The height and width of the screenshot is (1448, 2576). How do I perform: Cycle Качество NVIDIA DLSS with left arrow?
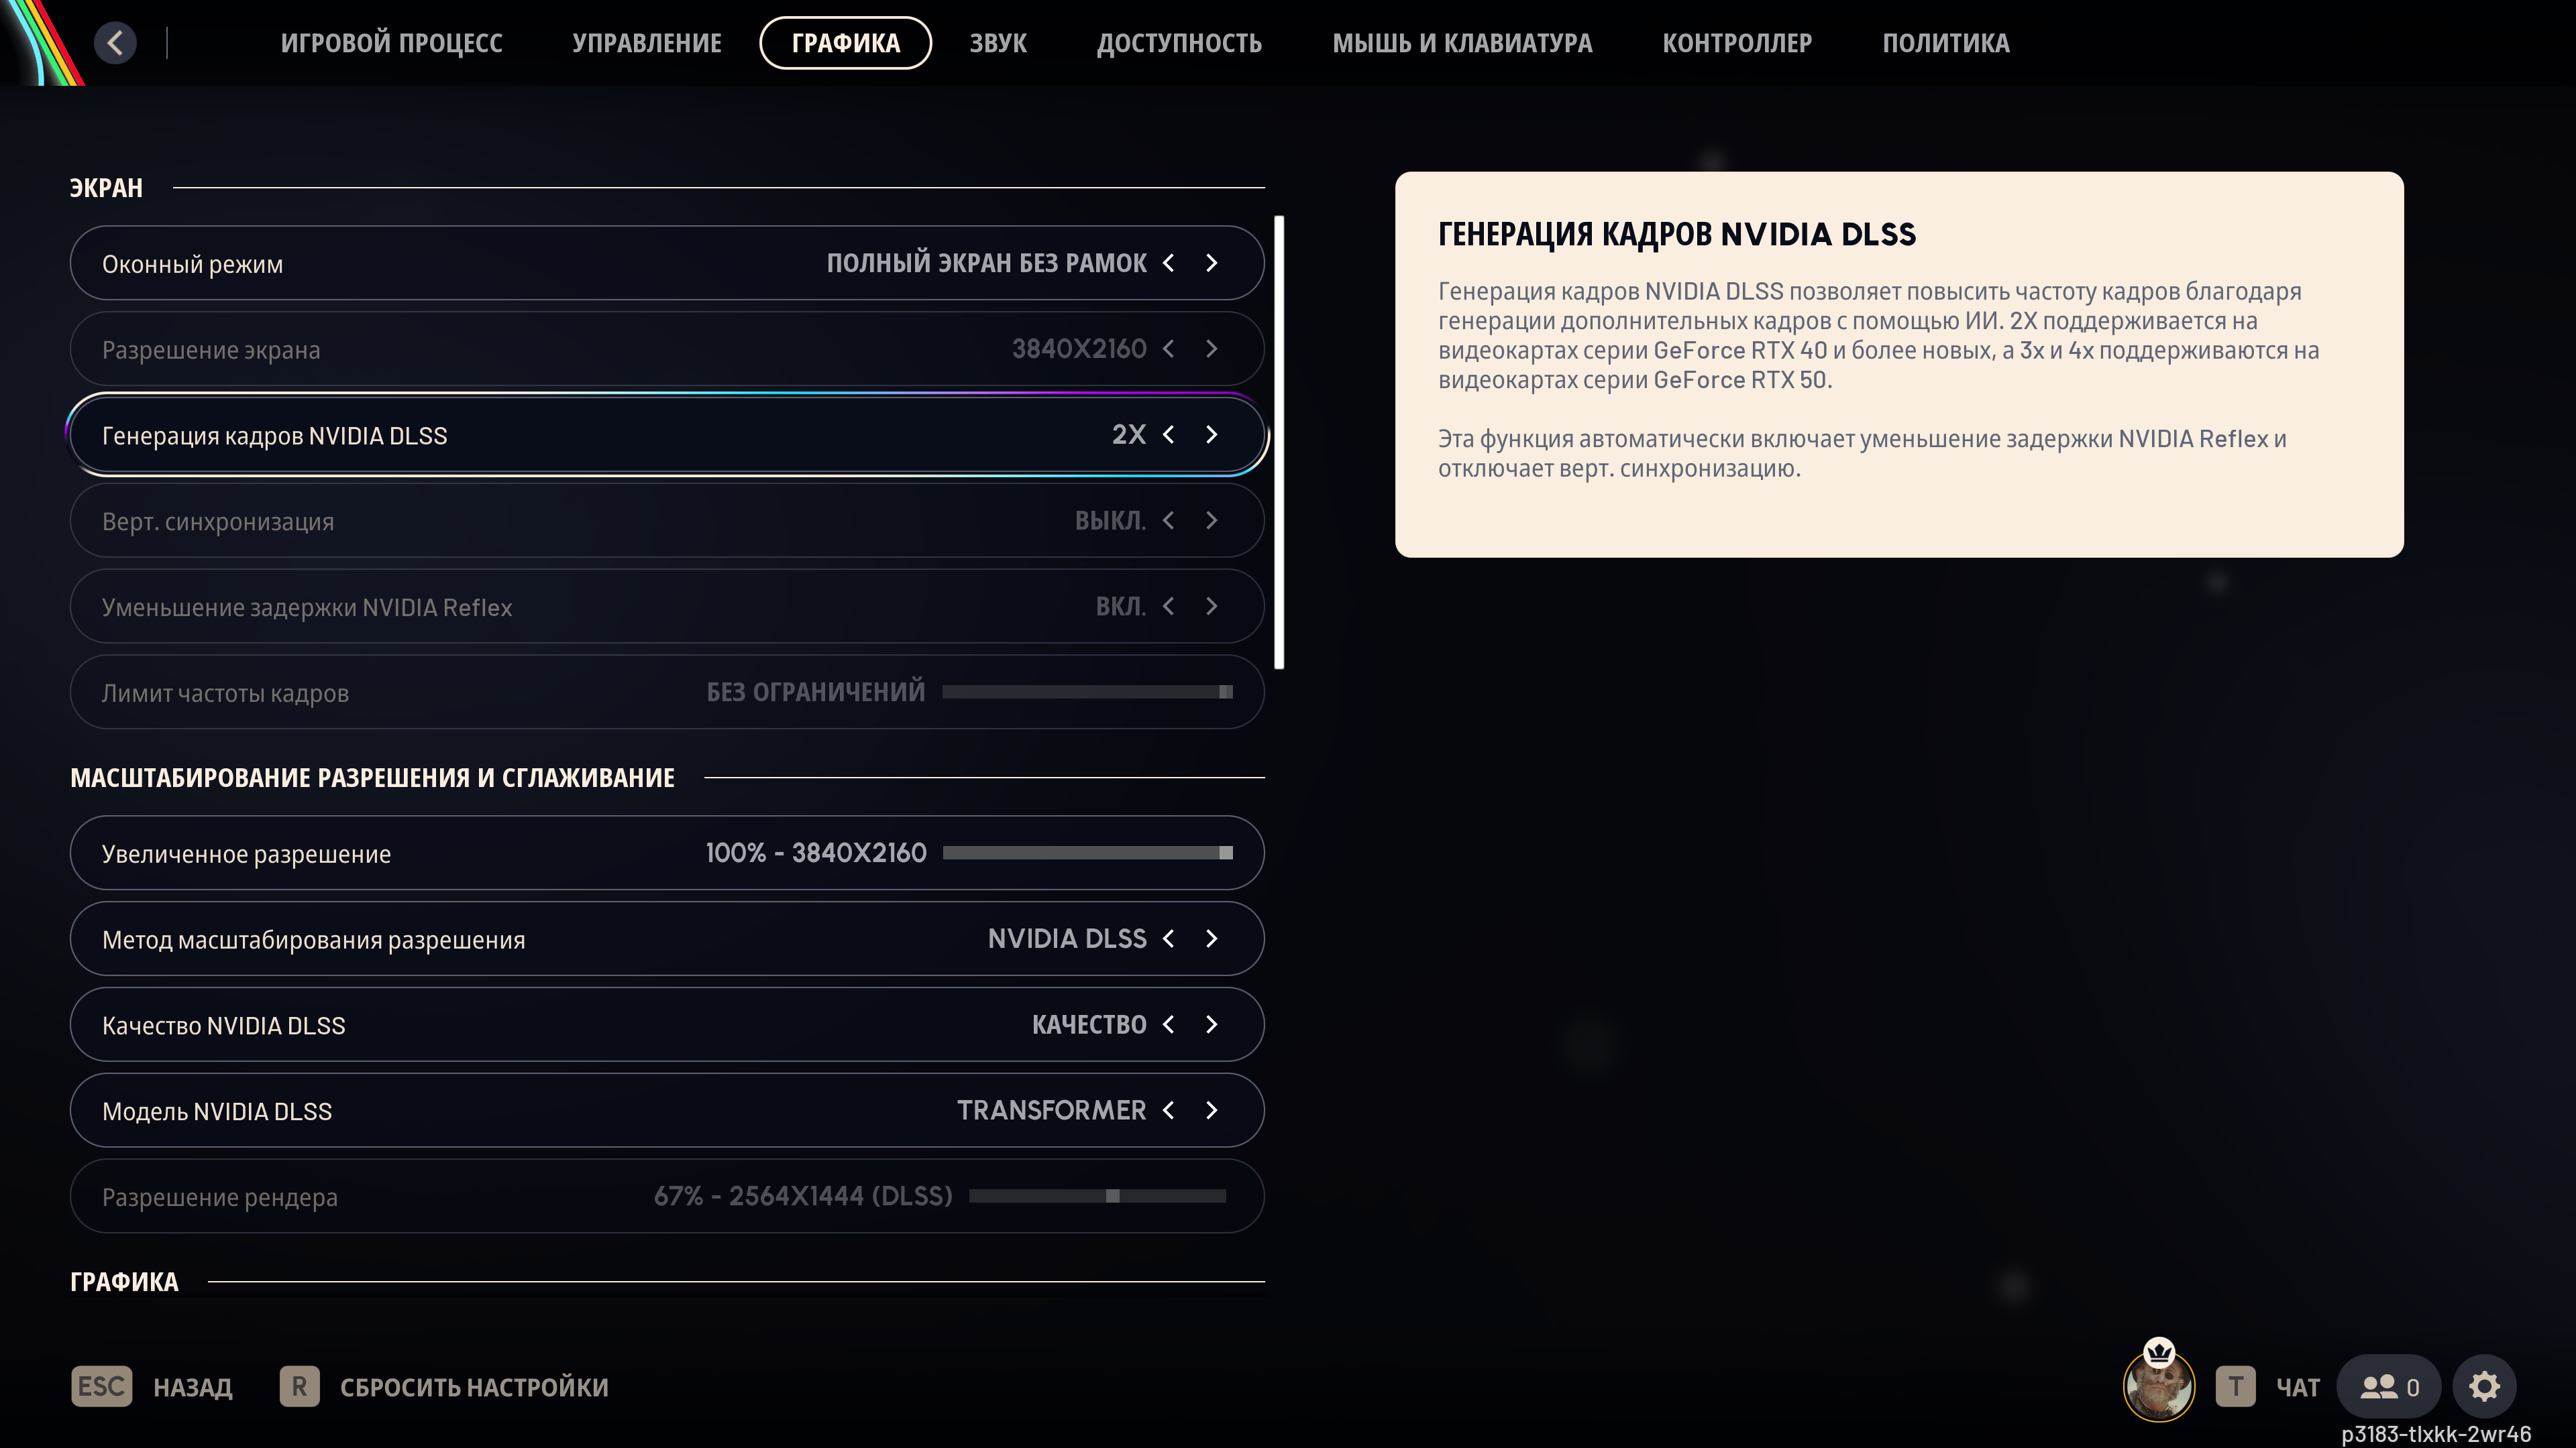1168,1025
